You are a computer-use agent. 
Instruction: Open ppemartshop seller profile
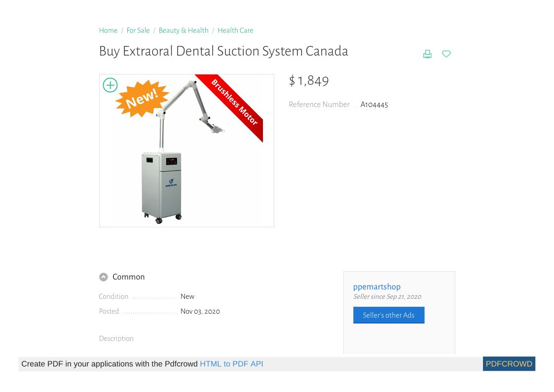[x=377, y=286]
